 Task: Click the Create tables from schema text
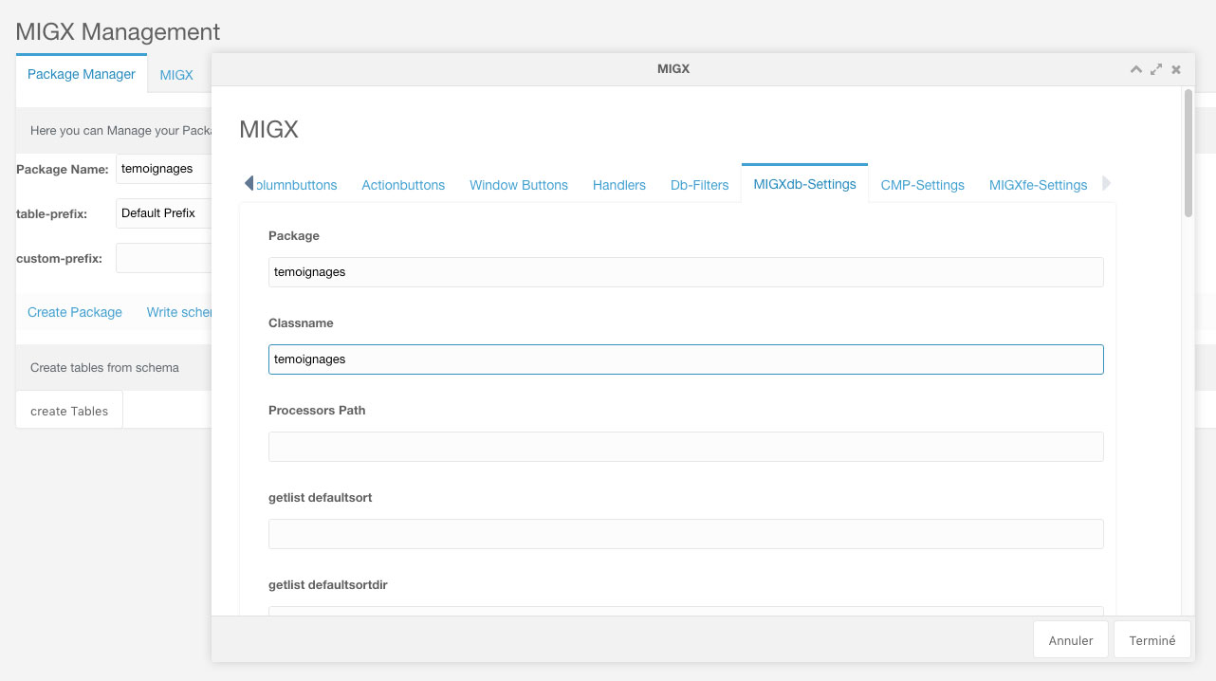pos(104,367)
